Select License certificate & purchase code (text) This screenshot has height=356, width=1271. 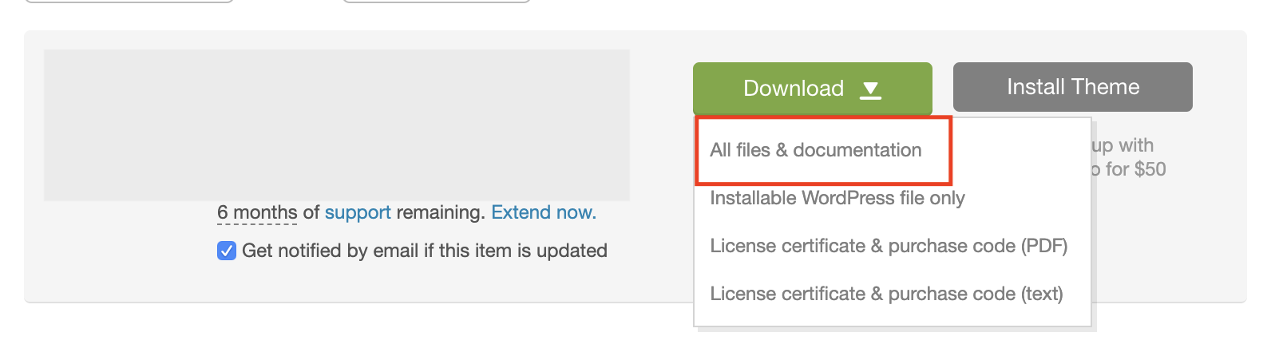tap(886, 294)
